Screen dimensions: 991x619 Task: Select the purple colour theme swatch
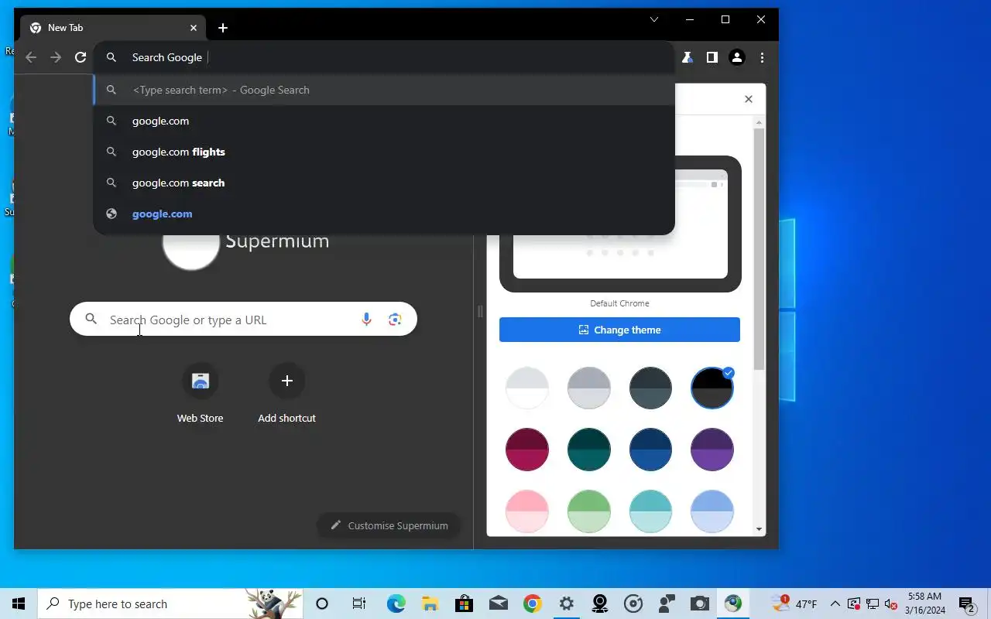click(712, 450)
